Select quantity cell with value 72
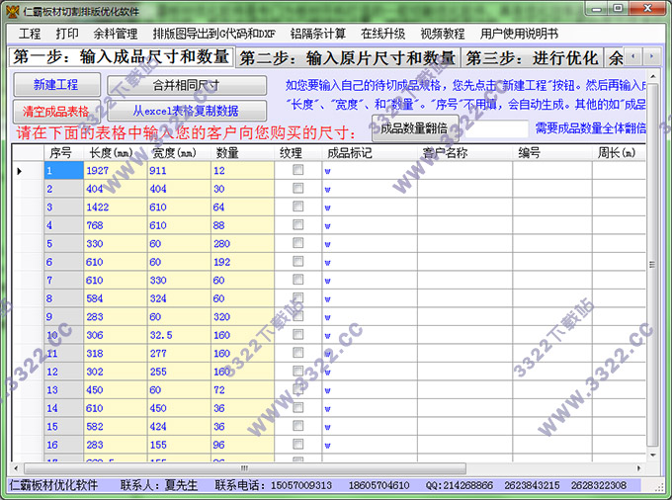Viewport: 672px width, 500px height. coord(242,390)
